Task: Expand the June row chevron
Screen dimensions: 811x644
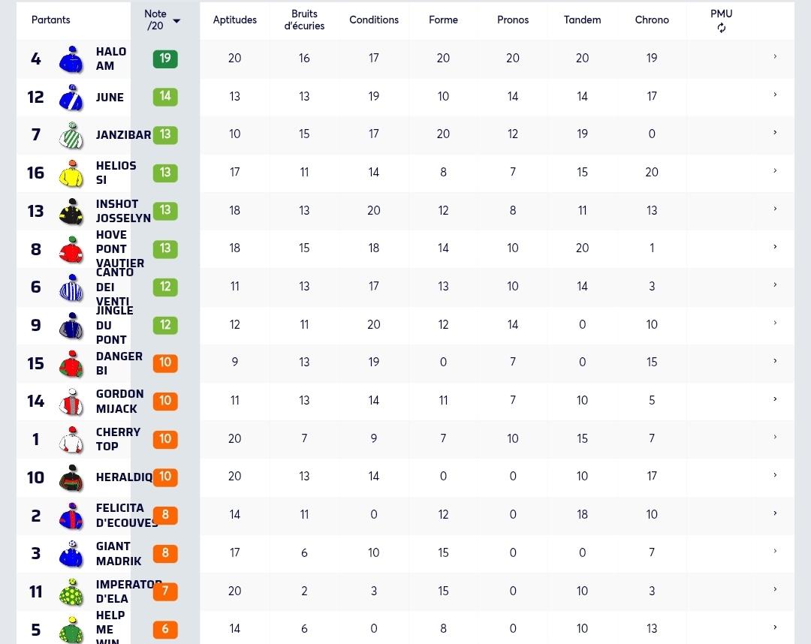Action: (775, 95)
